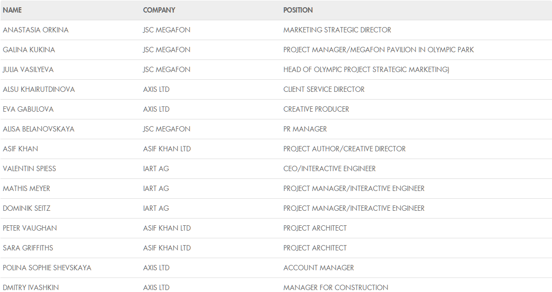Click the POSITION column header
This screenshot has width=552, height=292.
pos(298,10)
